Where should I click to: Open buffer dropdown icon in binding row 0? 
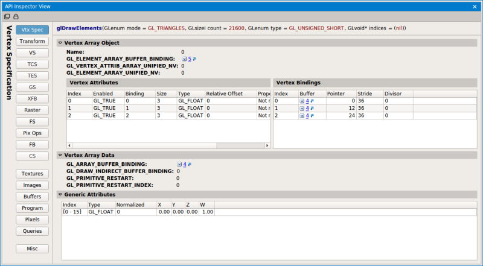pos(302,101)
